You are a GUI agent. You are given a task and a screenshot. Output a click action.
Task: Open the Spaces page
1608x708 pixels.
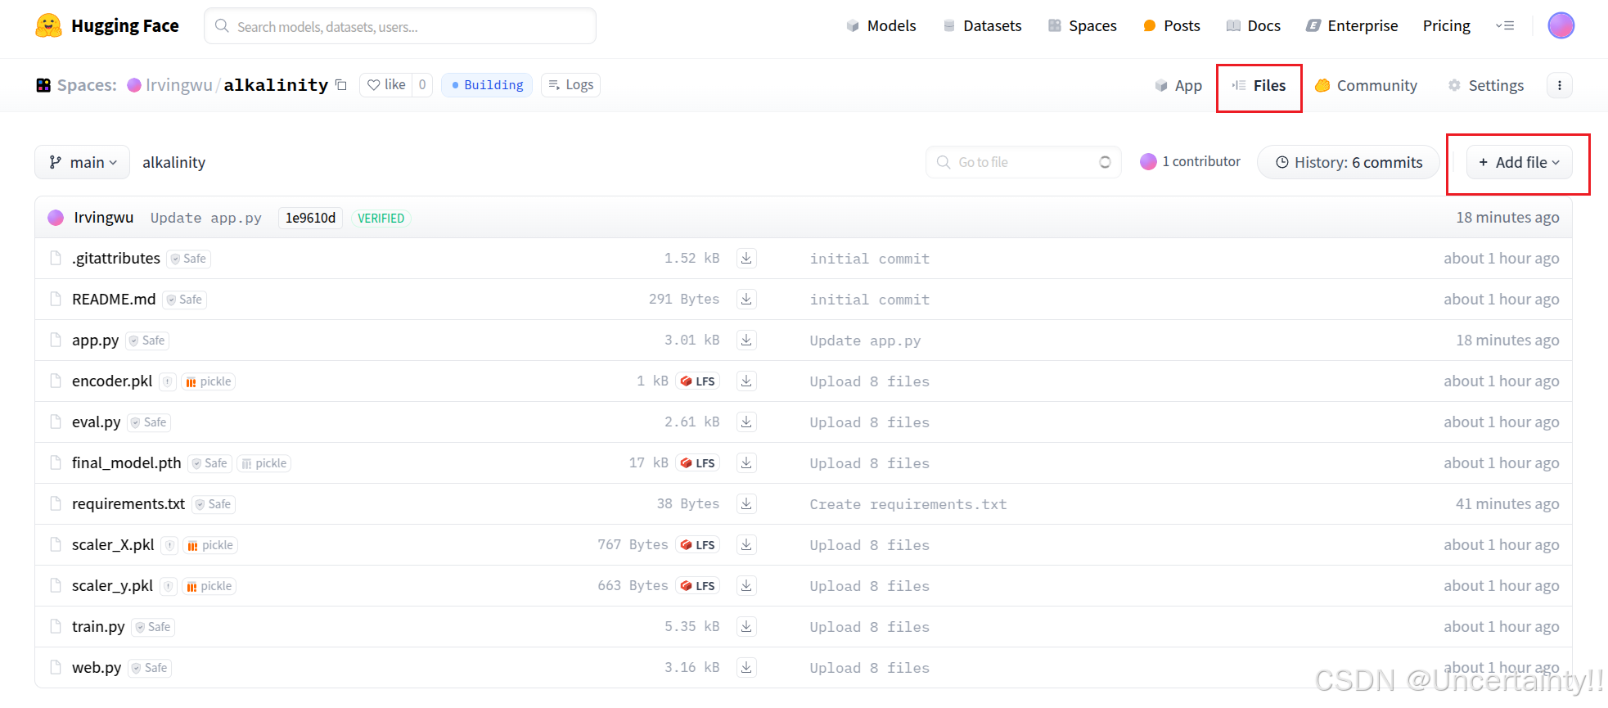[1082, 26]
